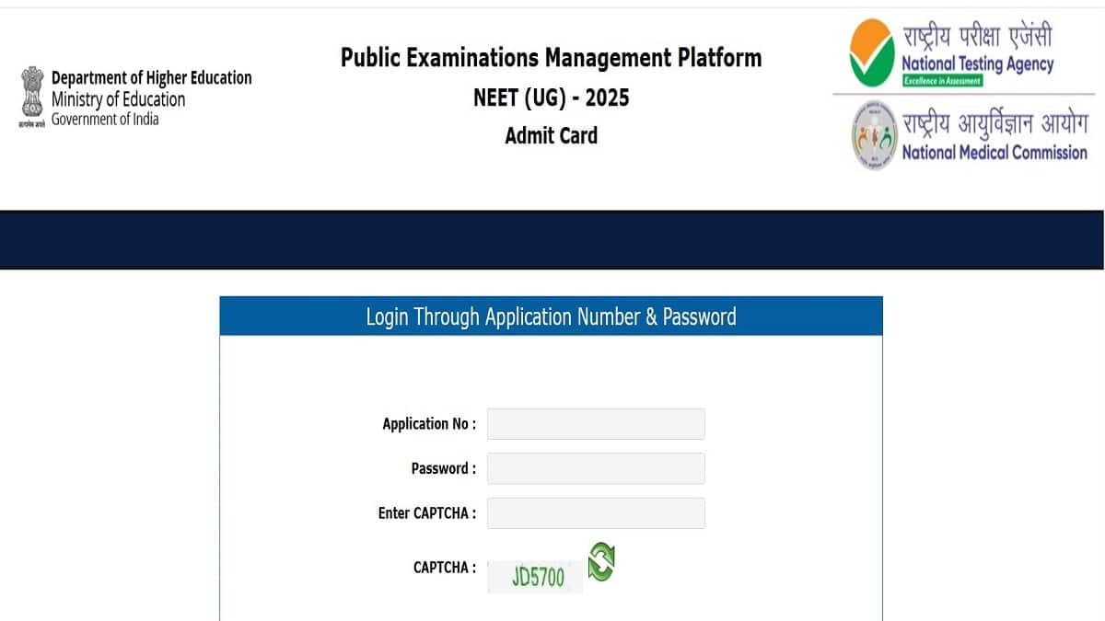Click 'National Testing Agency' English text
1105x621 pixels.
coord(978,64)
